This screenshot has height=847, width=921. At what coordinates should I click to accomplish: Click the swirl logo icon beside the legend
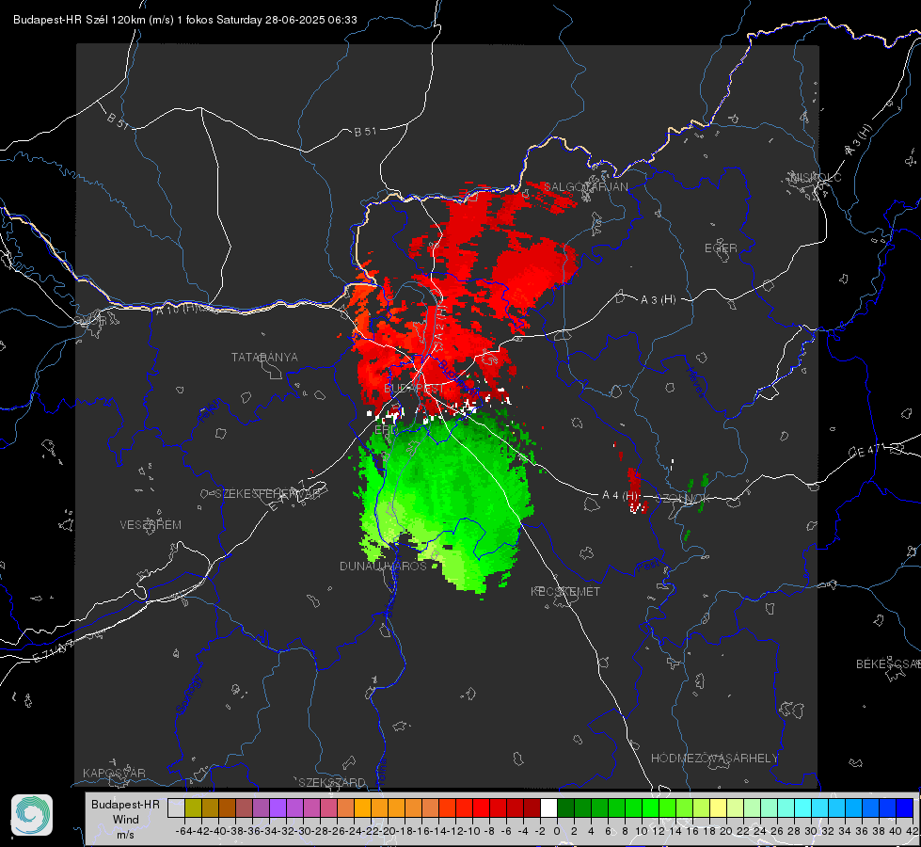tap(32, 815)
